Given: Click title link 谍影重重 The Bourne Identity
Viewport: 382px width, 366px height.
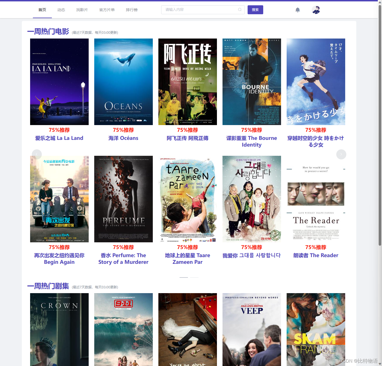Looking at the screenshot, I should point(252,142).
